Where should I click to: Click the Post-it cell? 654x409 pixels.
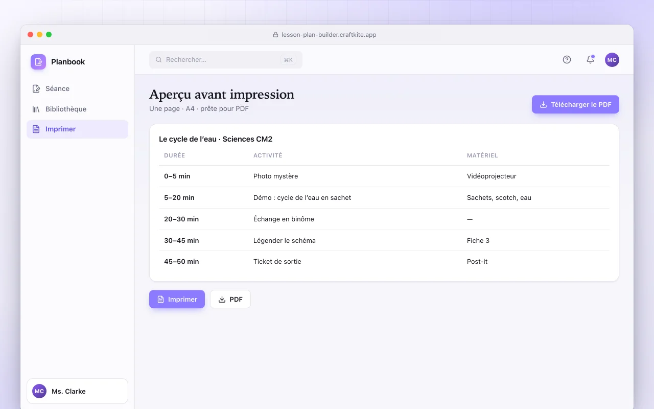click(477, 262)
